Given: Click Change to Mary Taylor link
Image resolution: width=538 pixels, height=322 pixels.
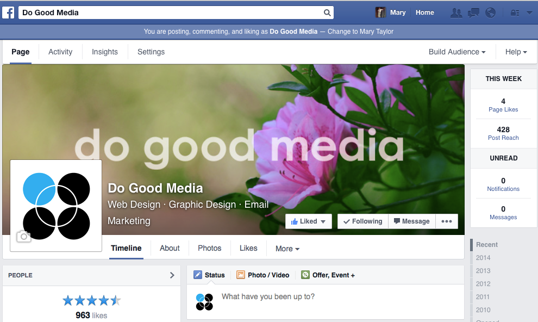Looking at the screenshot, I should pyautogui.click(x=360, y=31).
